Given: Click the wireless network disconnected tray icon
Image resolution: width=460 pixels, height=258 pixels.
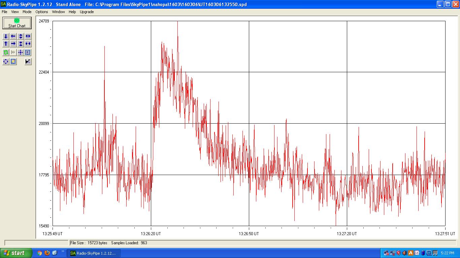Looking at the screenshot, I should point(392,253).
